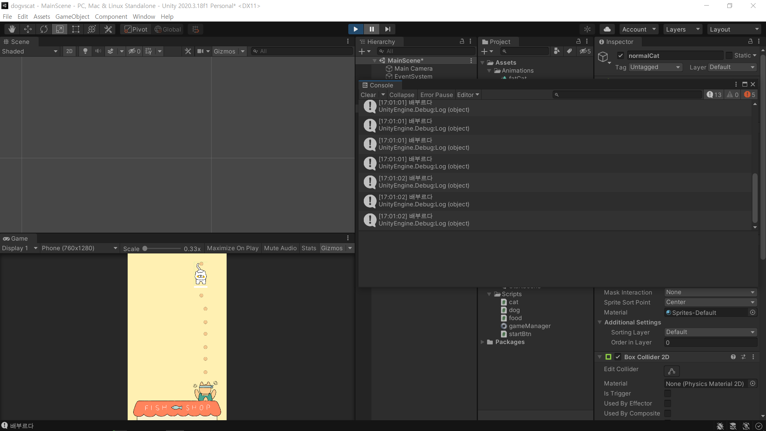Open the Layers dropdown
Screen dimensions: 766x431
[x=683, y=29]
